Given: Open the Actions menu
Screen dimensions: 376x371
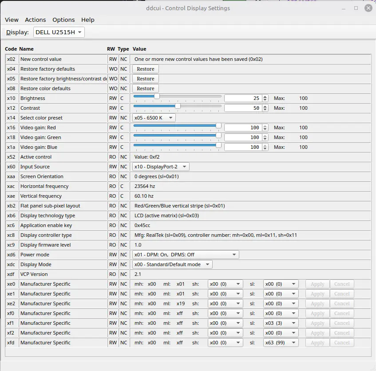Looking at the screenshot, I should click(35, 20).
